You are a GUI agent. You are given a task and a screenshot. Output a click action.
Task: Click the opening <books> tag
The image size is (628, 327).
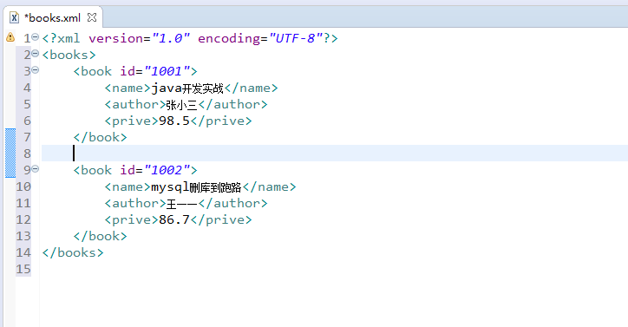click(69, 55)
